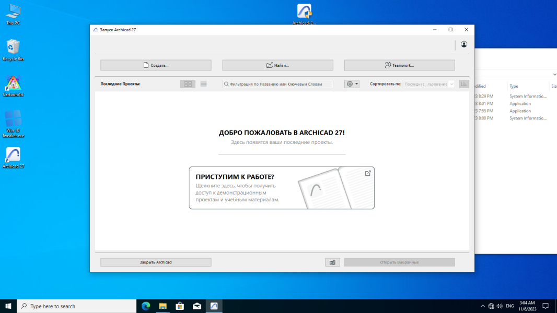Switch recent projects to list view

coord(204,84)
